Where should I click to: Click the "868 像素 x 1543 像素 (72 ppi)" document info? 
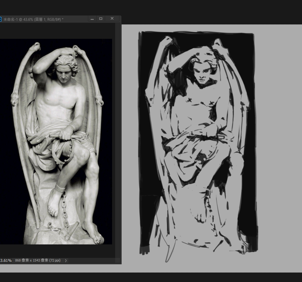click(x=38, y=260)
